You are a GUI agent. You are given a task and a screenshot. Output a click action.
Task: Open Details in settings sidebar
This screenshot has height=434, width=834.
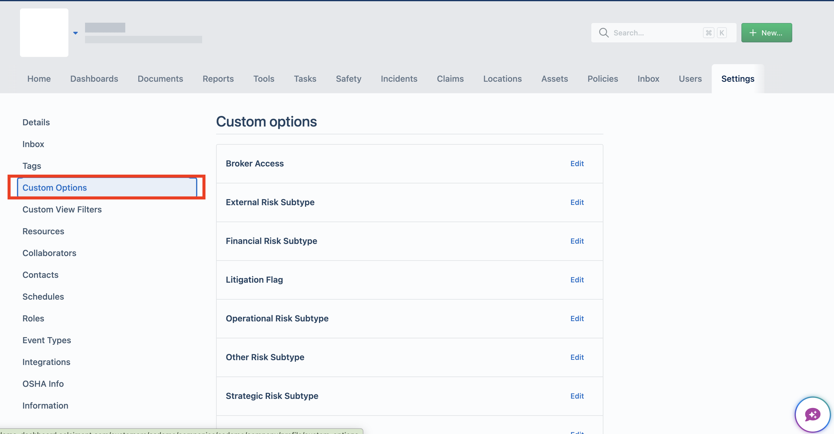(x=36, y=122)
